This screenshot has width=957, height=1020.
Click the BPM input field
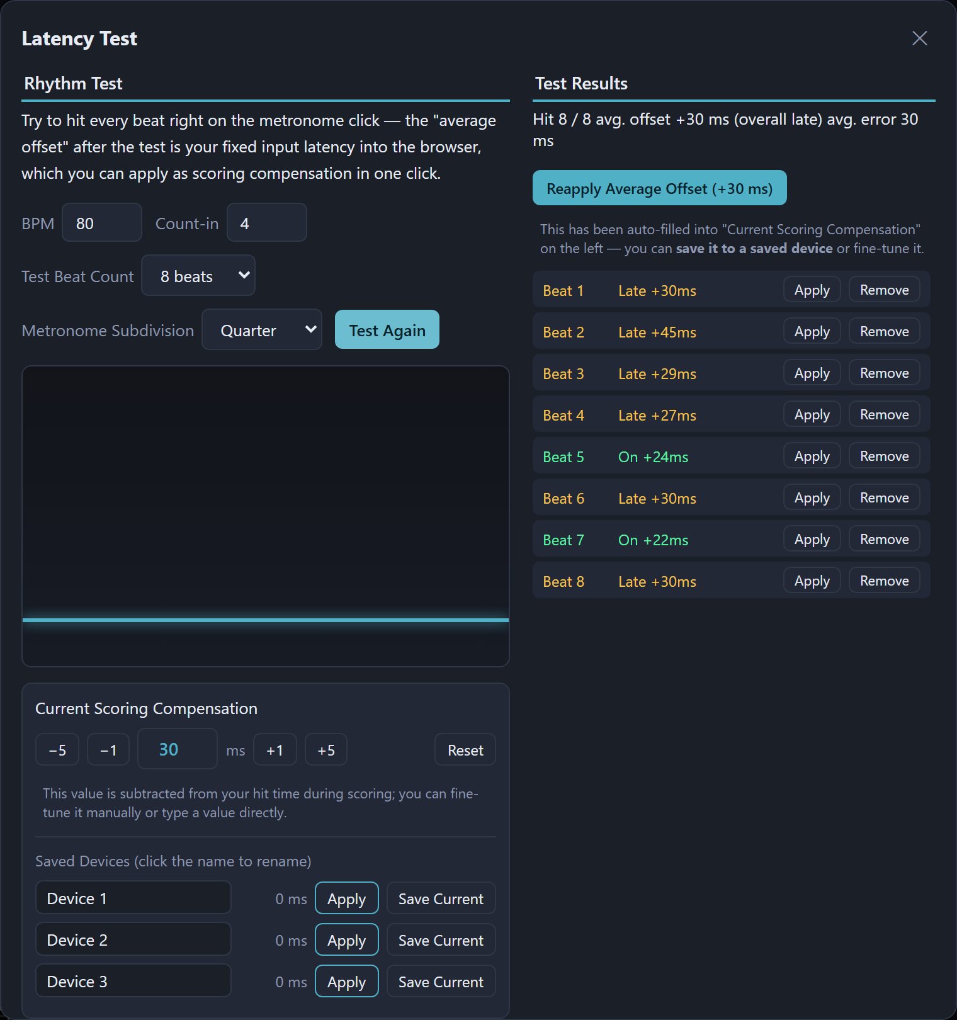click(102, 222)
